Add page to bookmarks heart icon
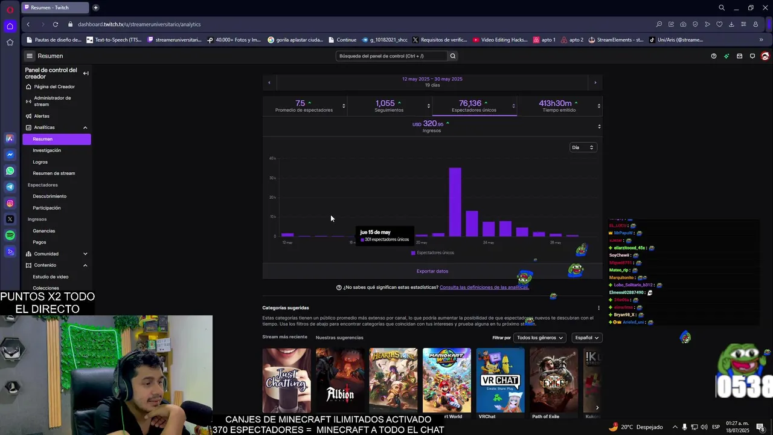The height and width of the screenshot is (435, 773). [719, 24]
